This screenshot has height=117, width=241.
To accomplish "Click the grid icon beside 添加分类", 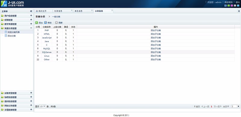I will tap(6, 36).
